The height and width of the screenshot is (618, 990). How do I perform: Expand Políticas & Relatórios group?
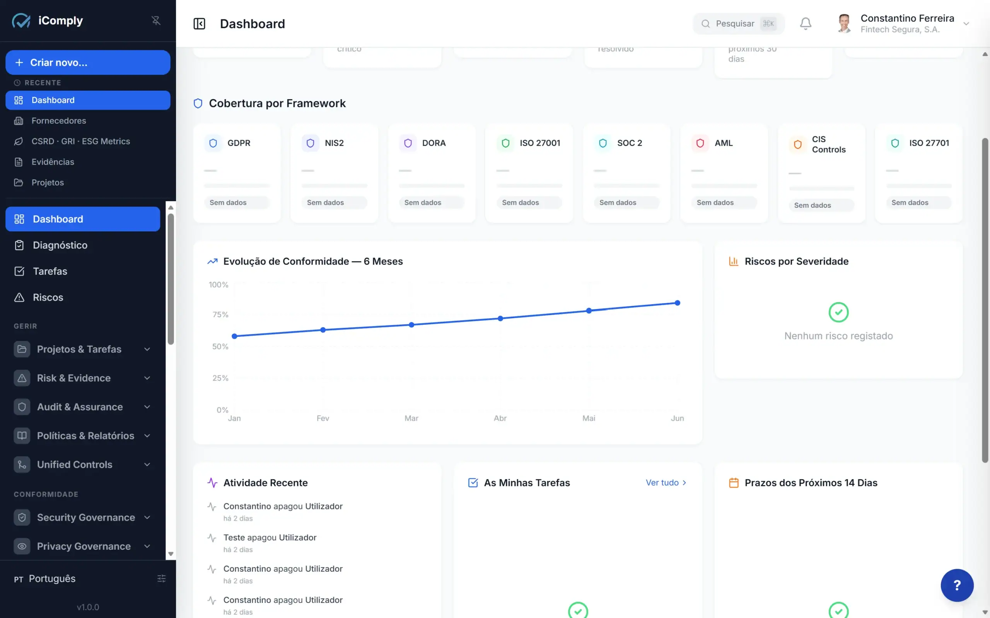pos(83,436)
